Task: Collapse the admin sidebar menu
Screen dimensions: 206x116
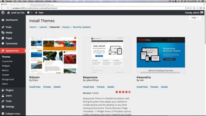Action: [x=11, y=114]
